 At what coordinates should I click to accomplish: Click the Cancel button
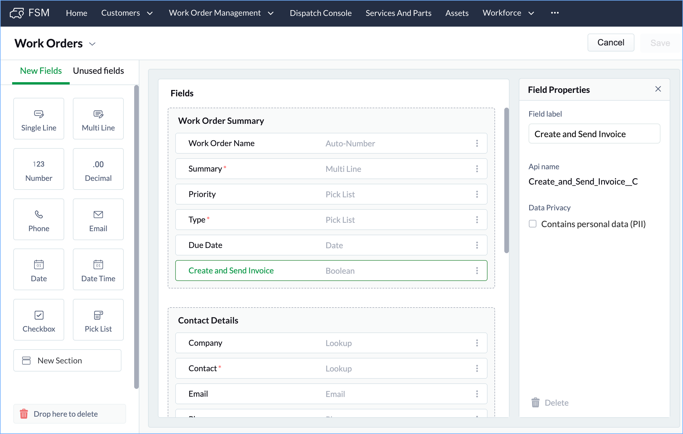(x=610, y=43)
